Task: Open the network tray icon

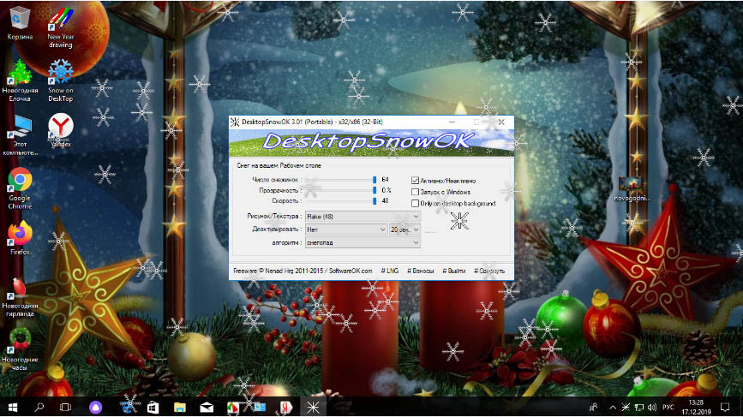Action: click(x=638, y=407)
